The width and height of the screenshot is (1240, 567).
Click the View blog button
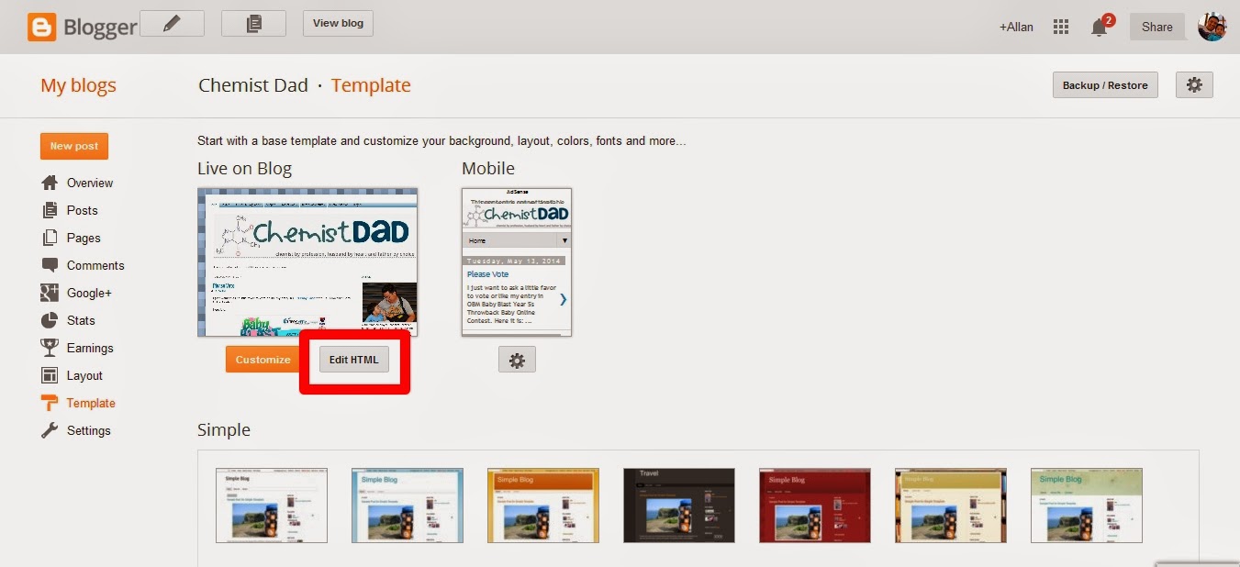(338, 24)
